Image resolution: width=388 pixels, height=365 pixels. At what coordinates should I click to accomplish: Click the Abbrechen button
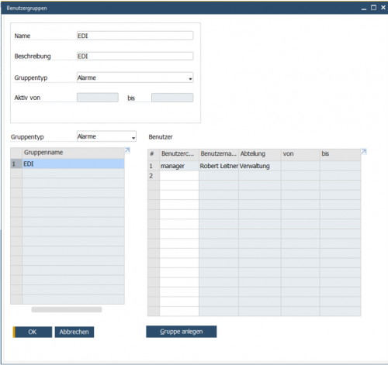pos(74,332)
